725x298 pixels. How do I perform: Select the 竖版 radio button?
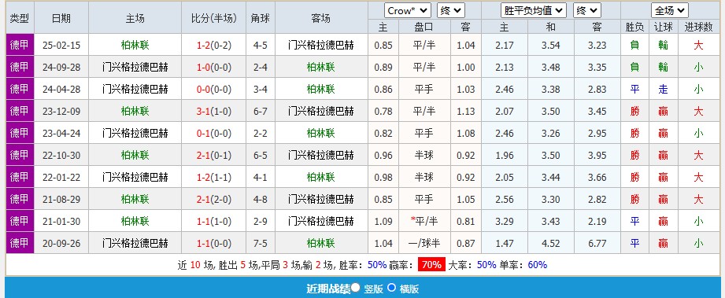355,287
